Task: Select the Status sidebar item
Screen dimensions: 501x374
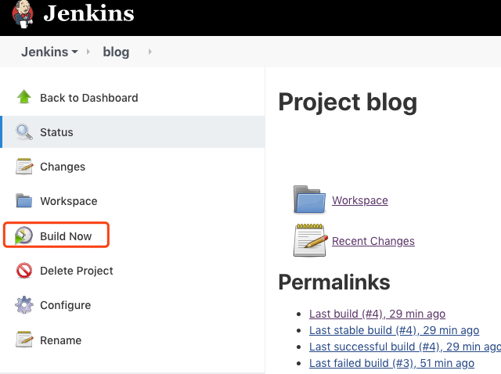Action: point(132,132)
